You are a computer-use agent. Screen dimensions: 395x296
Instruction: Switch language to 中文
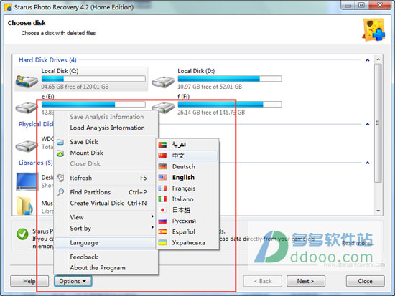pyautogui.click(x=187, y=156)
